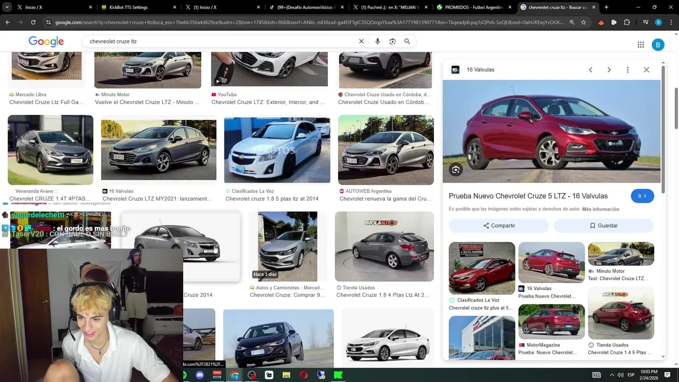Show hidden tray icons chevron

tap(611, 375)
